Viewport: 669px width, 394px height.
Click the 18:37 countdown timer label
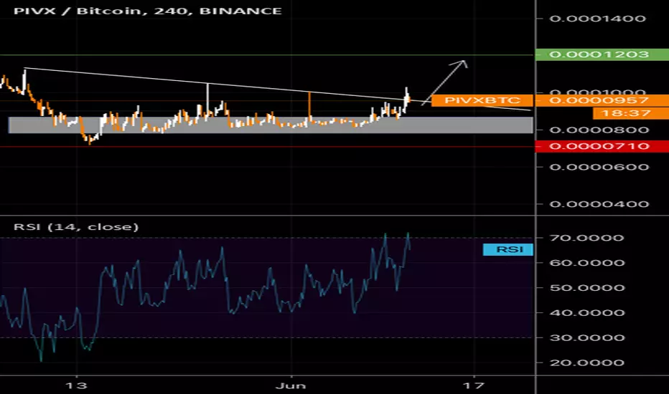(x=631, y=113)
